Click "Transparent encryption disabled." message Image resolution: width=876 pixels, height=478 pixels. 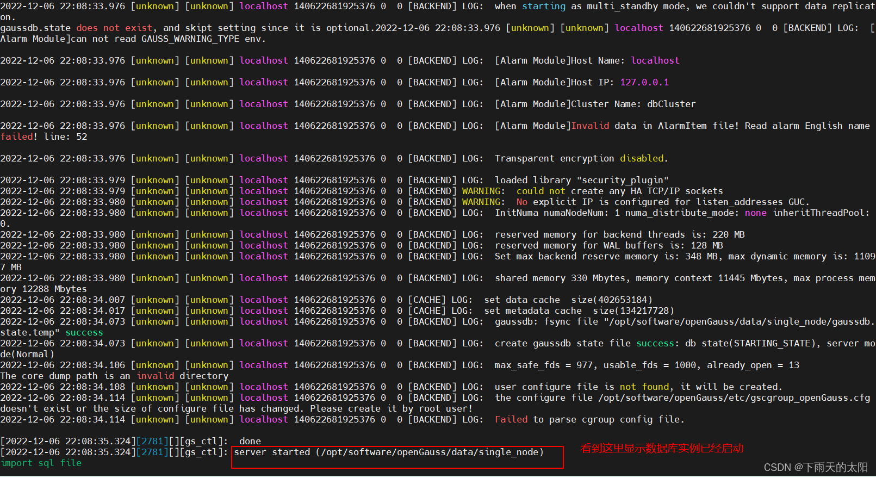[x=581, y=159]
